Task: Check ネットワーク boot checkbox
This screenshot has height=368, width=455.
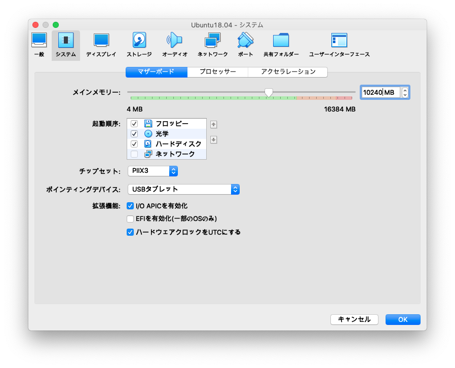Action: 134,154
